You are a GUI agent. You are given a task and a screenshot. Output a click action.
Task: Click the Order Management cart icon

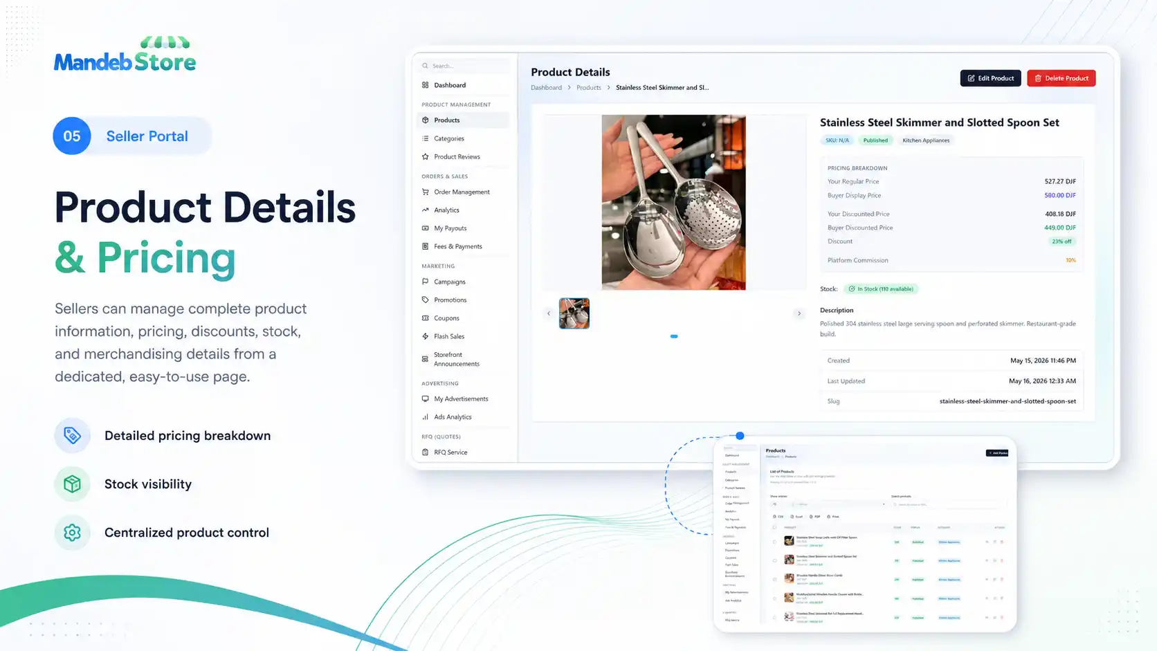(x=425, y=192)
